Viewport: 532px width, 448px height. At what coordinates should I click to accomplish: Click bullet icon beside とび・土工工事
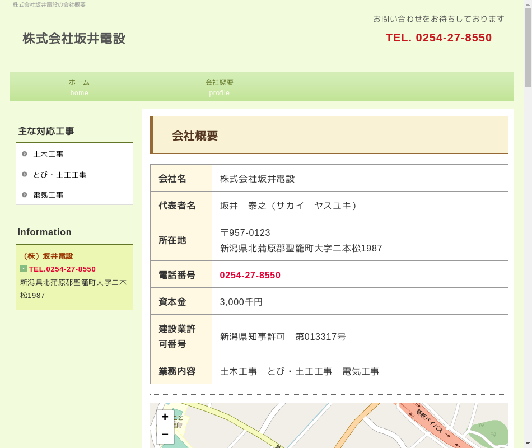click(25, 174)
